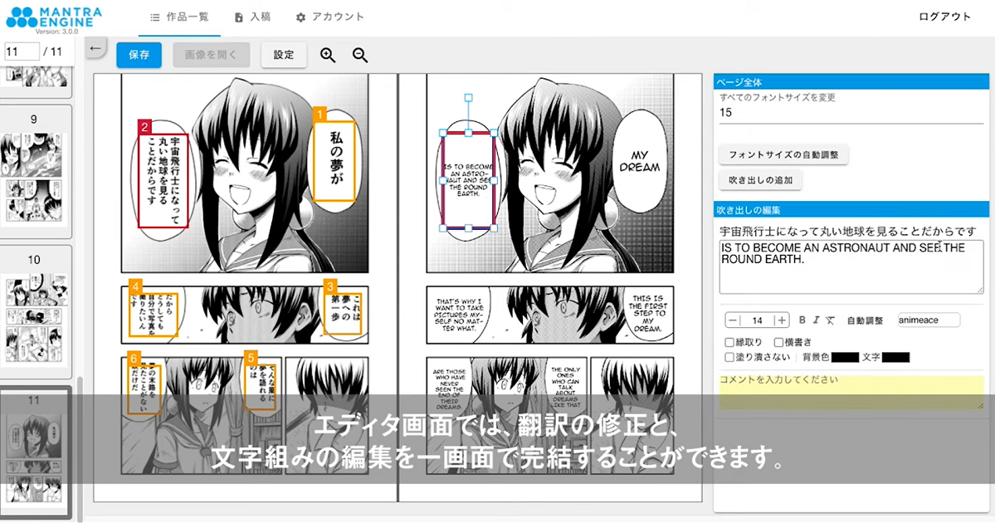The image size is (995, 523).
Task: Click the 私の夢が source text box
Action: [334, 161]
